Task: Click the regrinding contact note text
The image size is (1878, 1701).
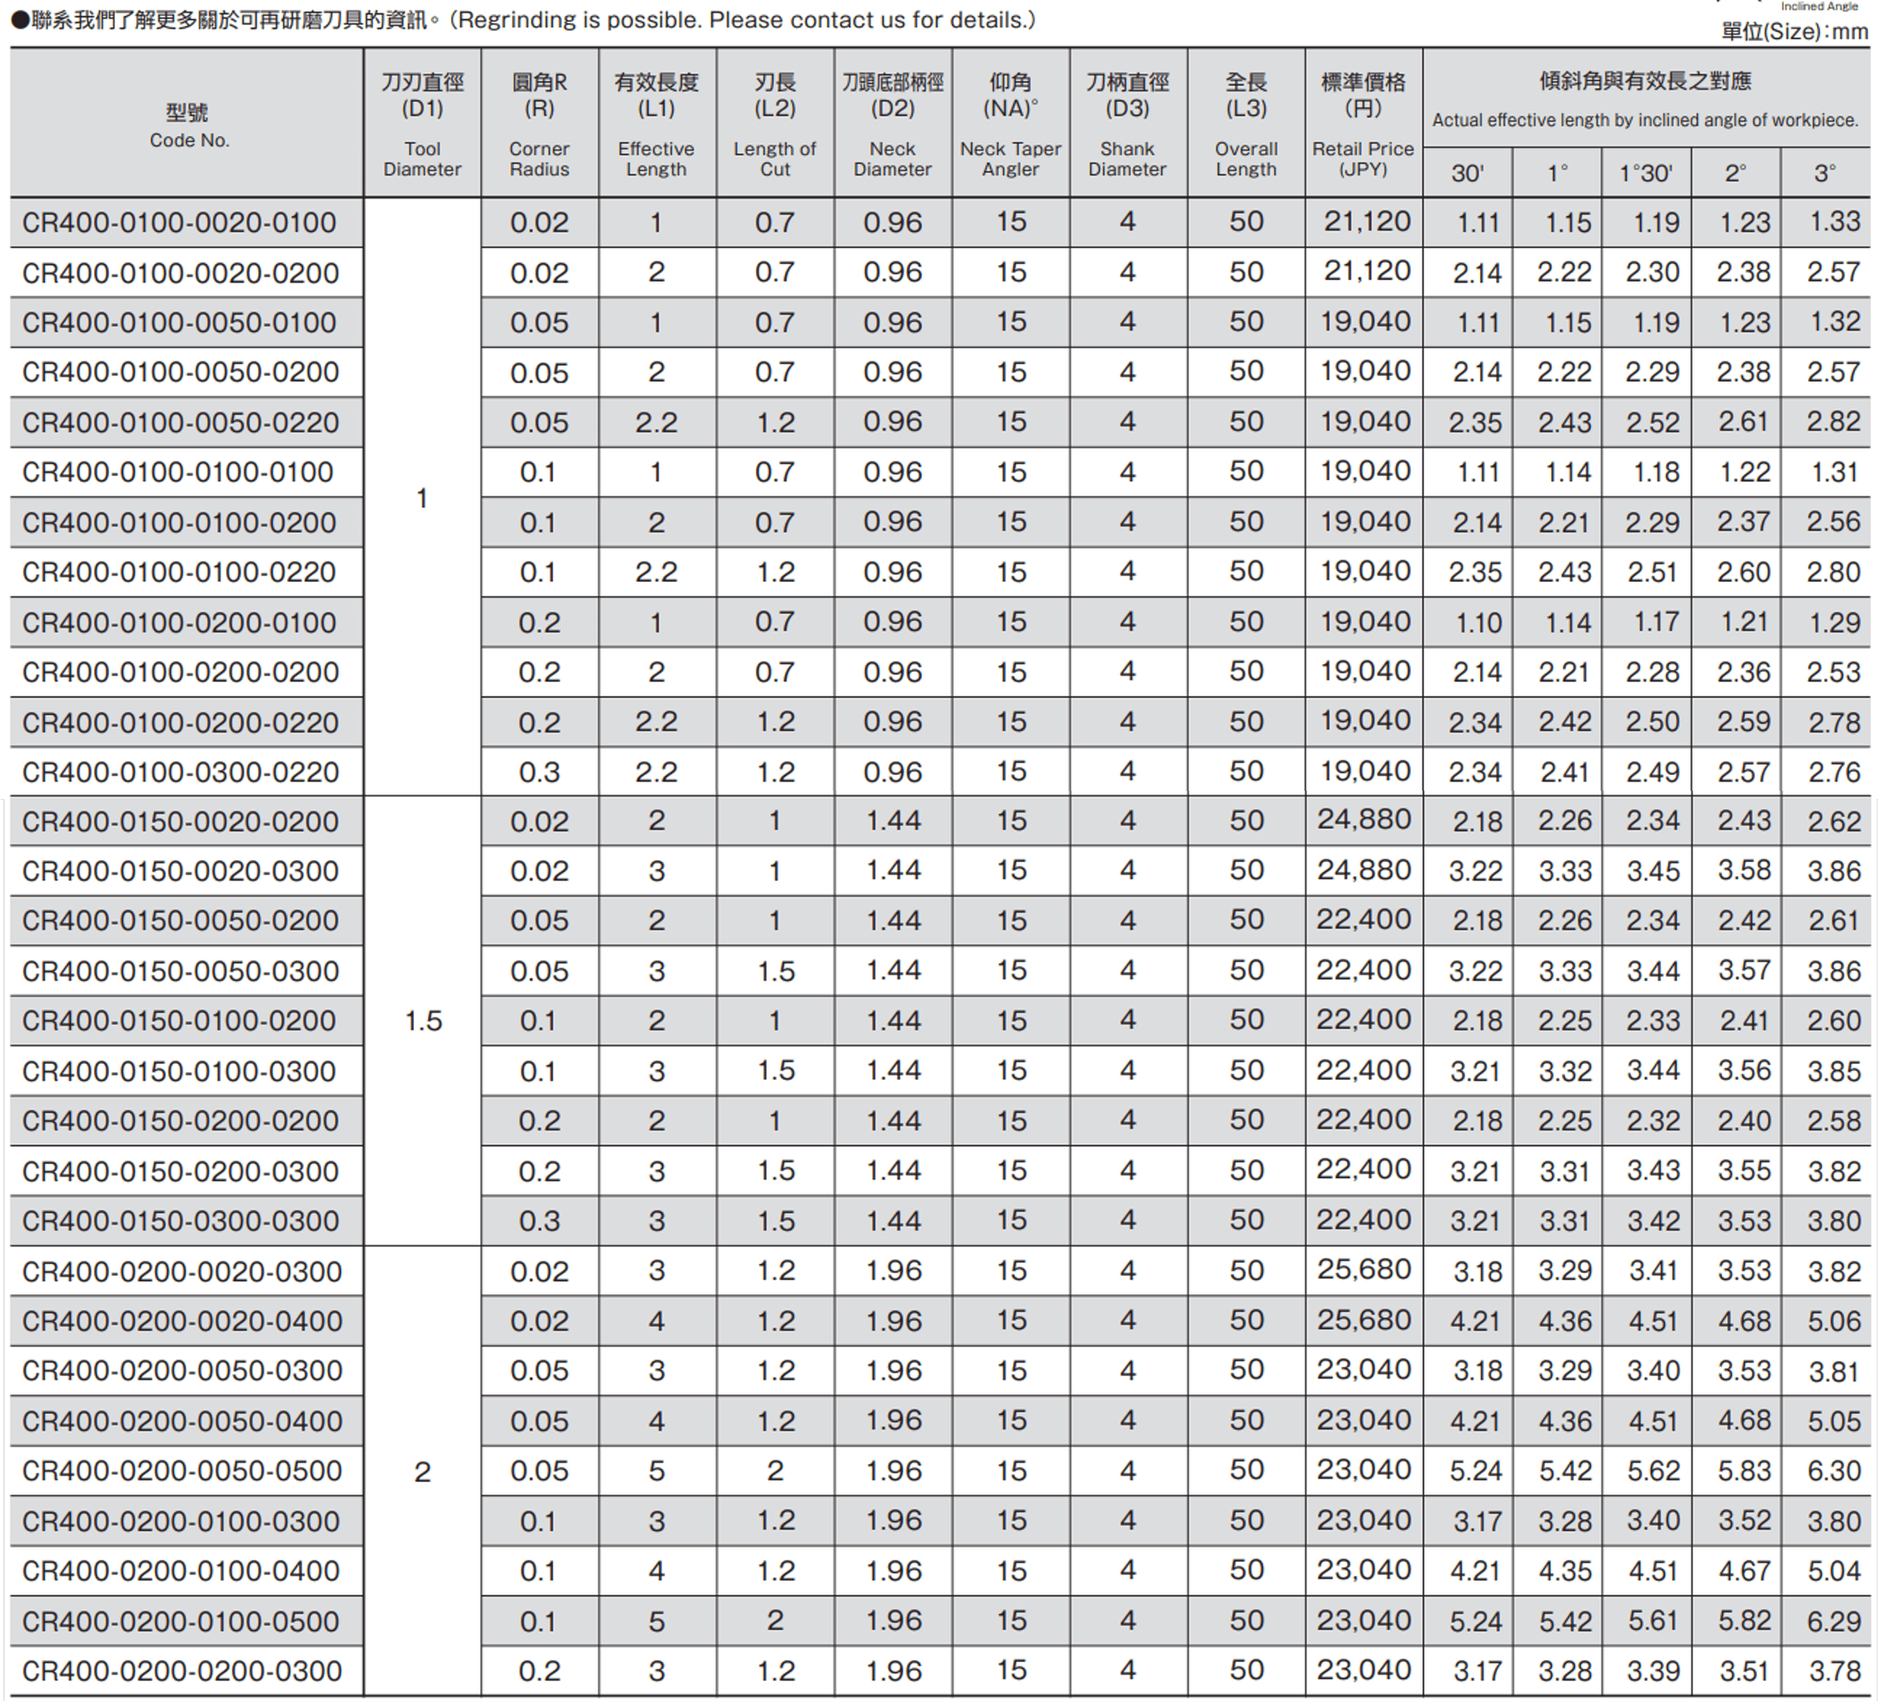Action: point(524,19)
